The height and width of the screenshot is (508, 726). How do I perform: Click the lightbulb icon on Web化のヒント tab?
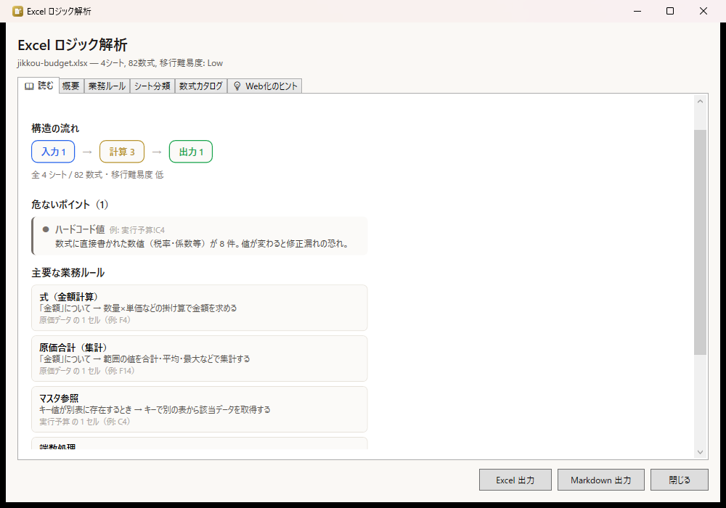(237, 86)
